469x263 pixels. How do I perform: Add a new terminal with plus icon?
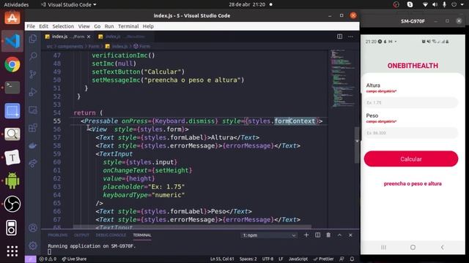point(306,235)
